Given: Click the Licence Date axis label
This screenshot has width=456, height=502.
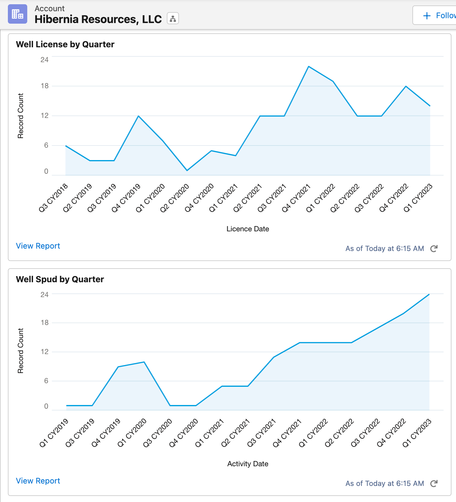Looking at the screenshot, I should [x=248, y=229].
